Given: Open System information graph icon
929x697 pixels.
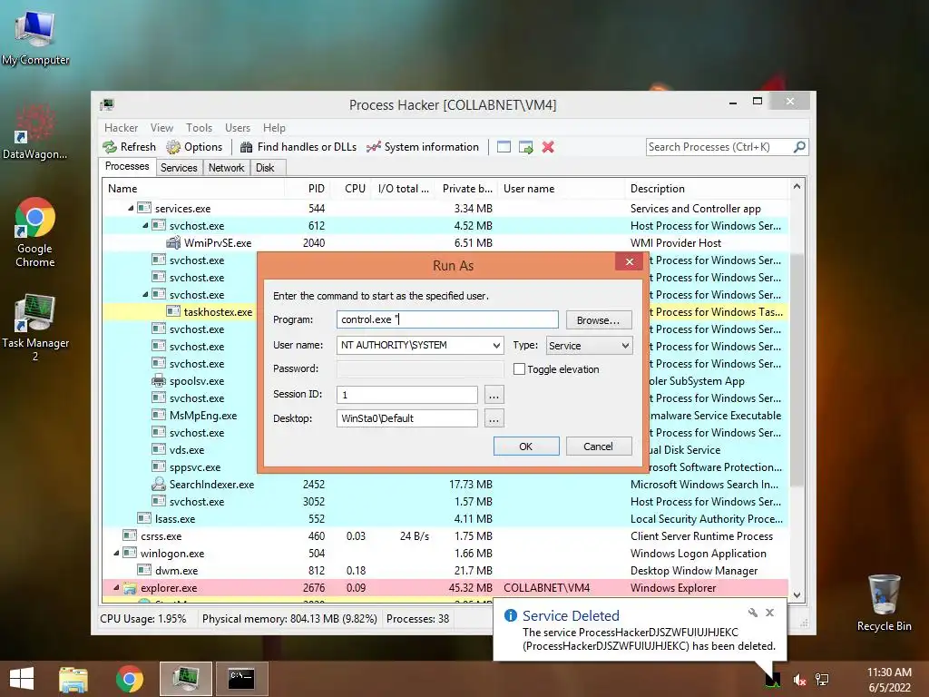Looking at the screenshot, I should coord(373,147).
